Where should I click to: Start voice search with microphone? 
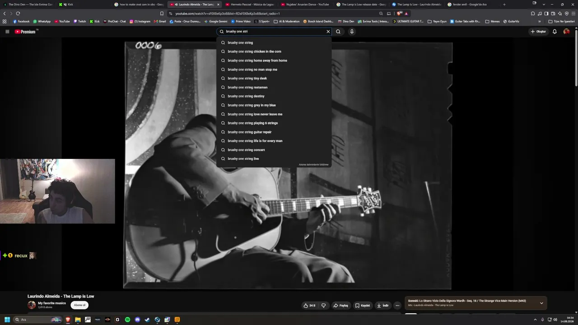(x=352, y=32)
